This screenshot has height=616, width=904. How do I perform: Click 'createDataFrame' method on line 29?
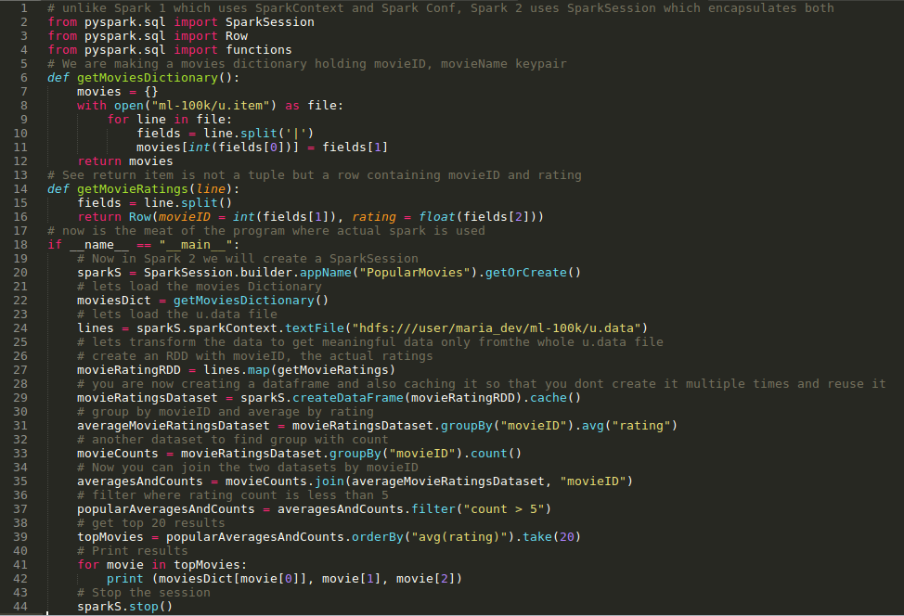pos(348,398)
